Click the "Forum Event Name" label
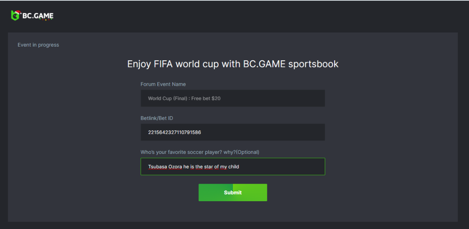The image size is (469, 229). [x=163, y=84]
